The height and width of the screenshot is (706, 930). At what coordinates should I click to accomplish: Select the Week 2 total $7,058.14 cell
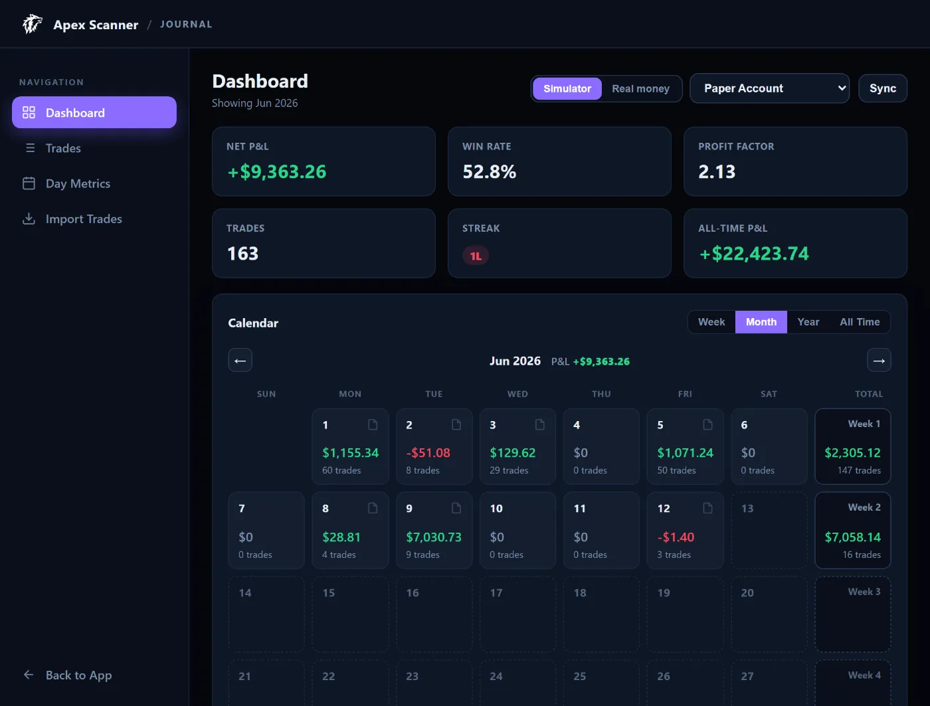[x=853, y=531]
